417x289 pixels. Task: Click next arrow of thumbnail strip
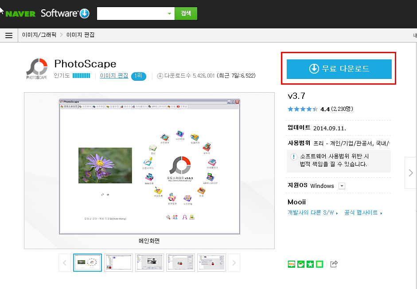234,263
